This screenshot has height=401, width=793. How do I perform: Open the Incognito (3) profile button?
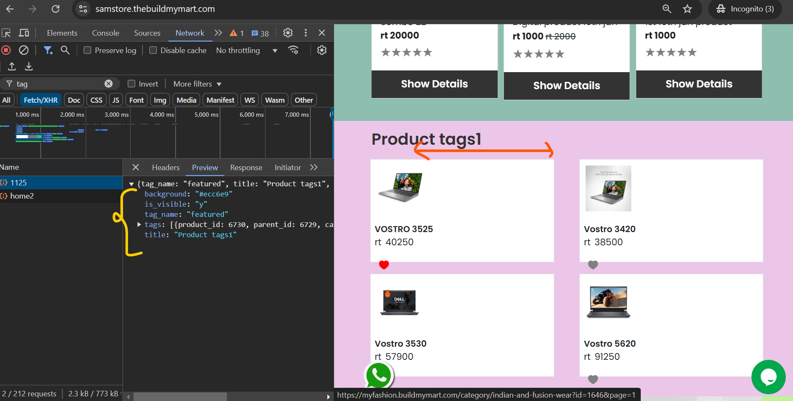(745, 9)
